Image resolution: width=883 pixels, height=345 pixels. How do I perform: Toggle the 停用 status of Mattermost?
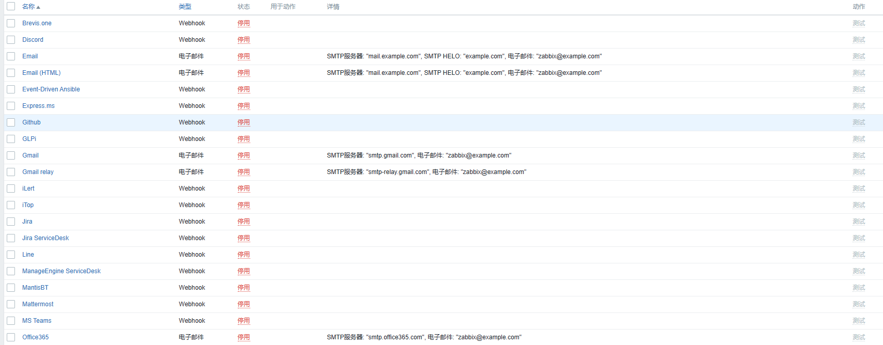tap(243, 304)
